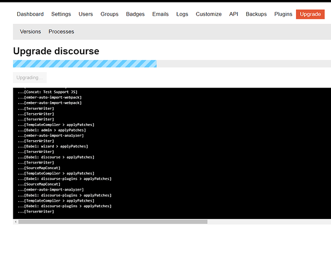331x254 pixels.
Task: Select the log line "[Concat: Test Support JS]"
Action: coord(48,92)
